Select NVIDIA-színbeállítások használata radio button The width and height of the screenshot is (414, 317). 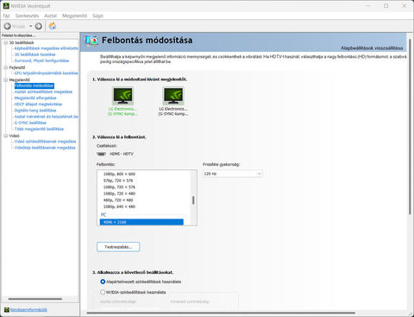pyautogui.click(x=103, y=292)
